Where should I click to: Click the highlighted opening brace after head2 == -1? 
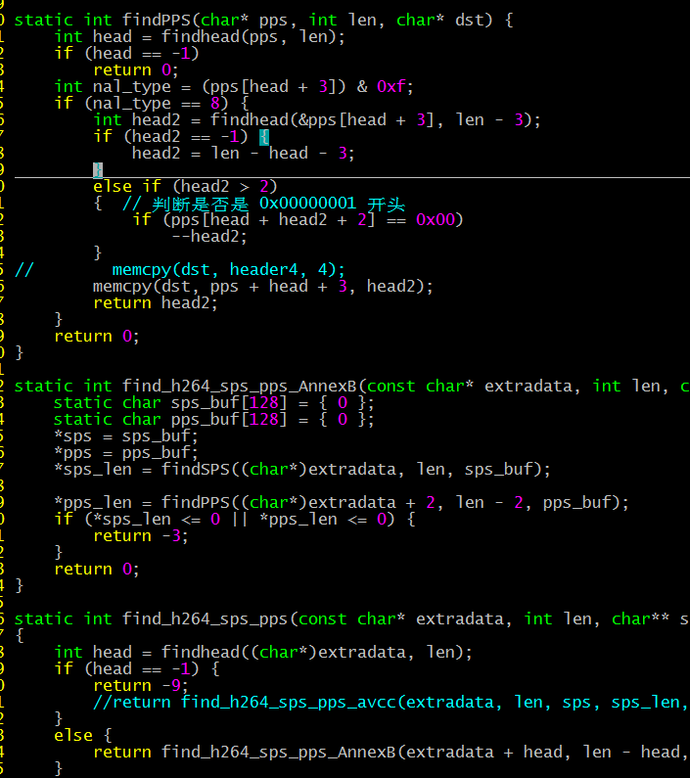click(264, 136)
